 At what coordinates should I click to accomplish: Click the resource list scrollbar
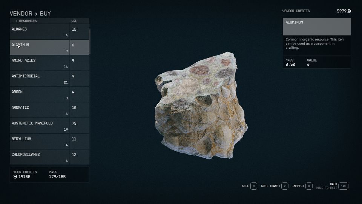coord(90,42)
